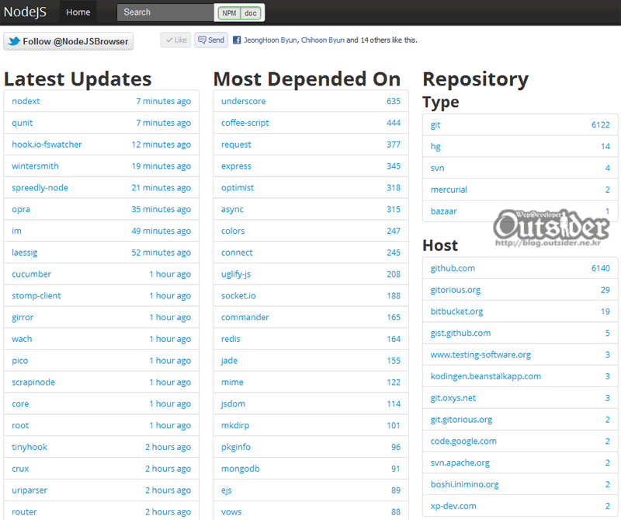Open the hook.io-fswatcher package

pos(47,145)
